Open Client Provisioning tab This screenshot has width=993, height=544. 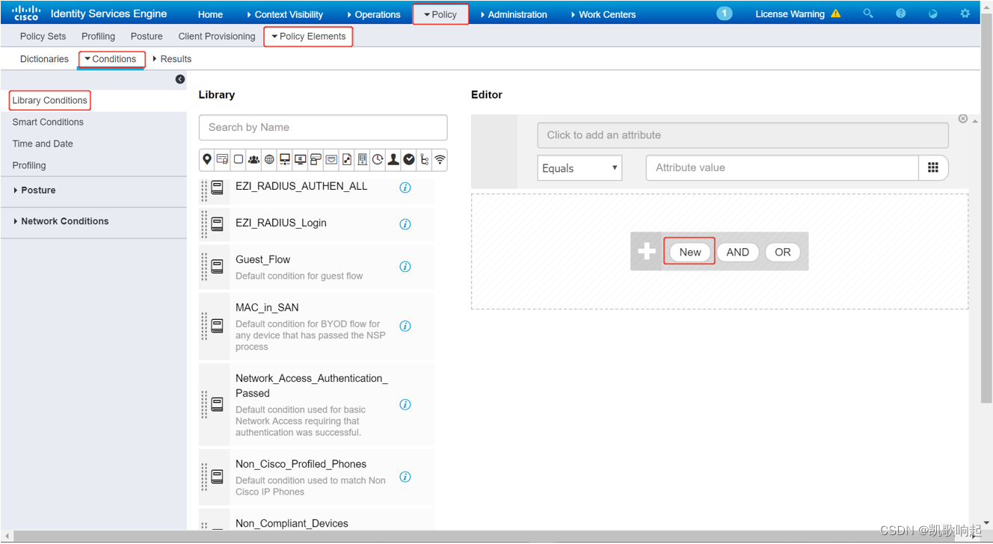point(217,36)
